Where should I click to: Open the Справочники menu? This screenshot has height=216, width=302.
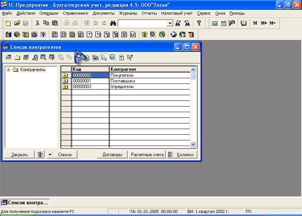click(x=75, y=13)
